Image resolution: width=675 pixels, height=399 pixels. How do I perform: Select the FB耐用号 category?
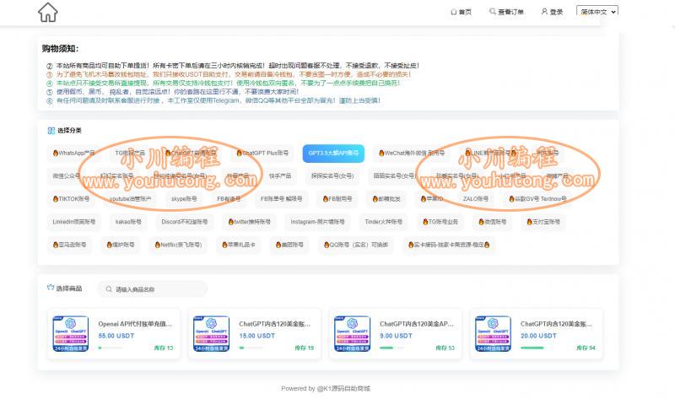coord(337,199)
